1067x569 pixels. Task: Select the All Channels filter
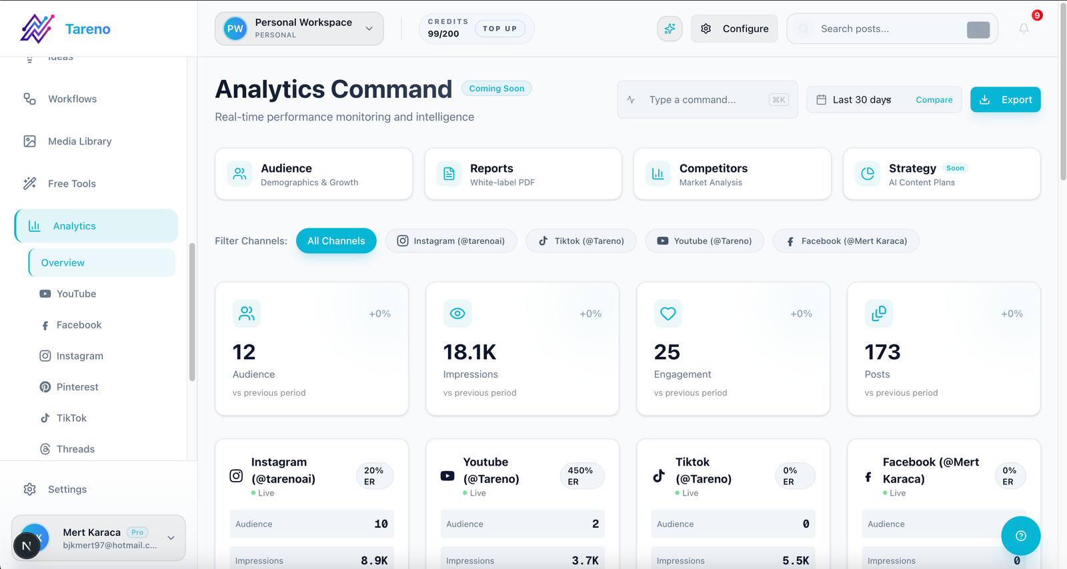pos(336,241)
